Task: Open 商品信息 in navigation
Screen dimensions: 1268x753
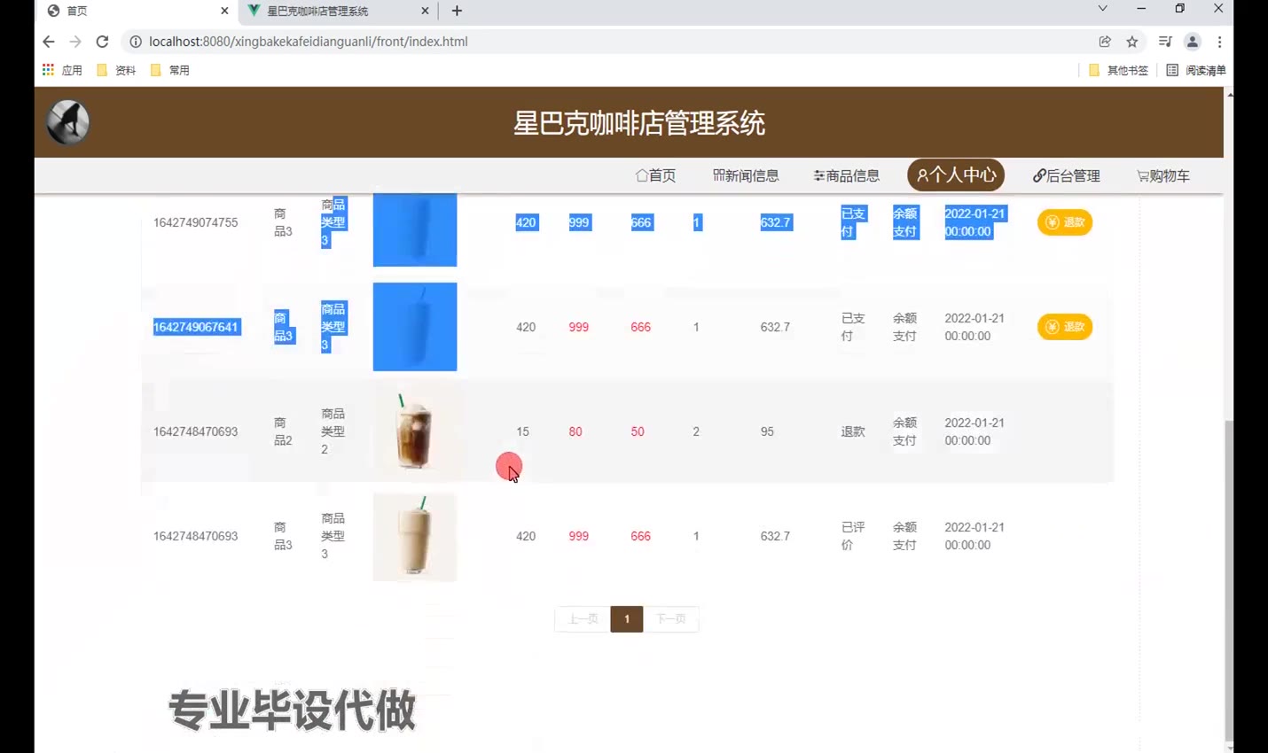Action: [x=847, y=175]
